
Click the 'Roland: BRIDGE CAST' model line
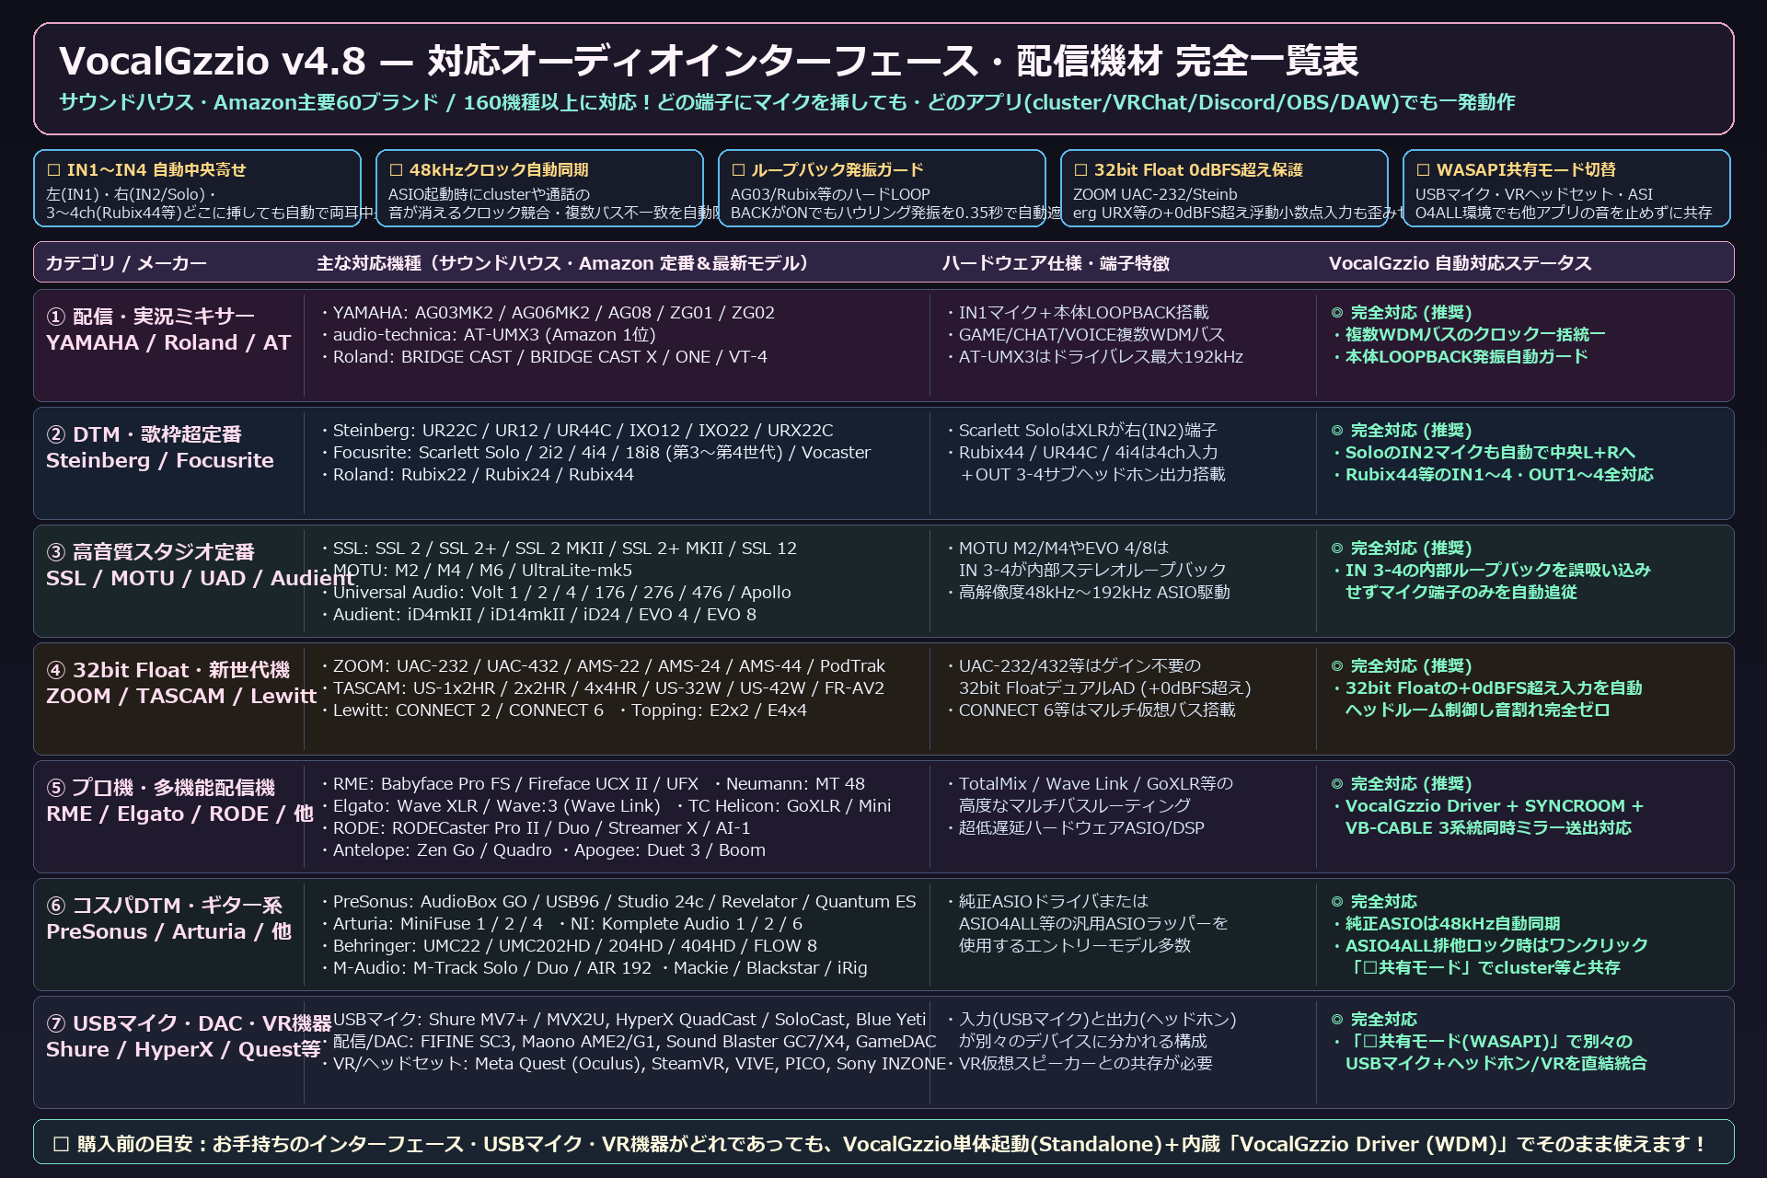[544, 357]
